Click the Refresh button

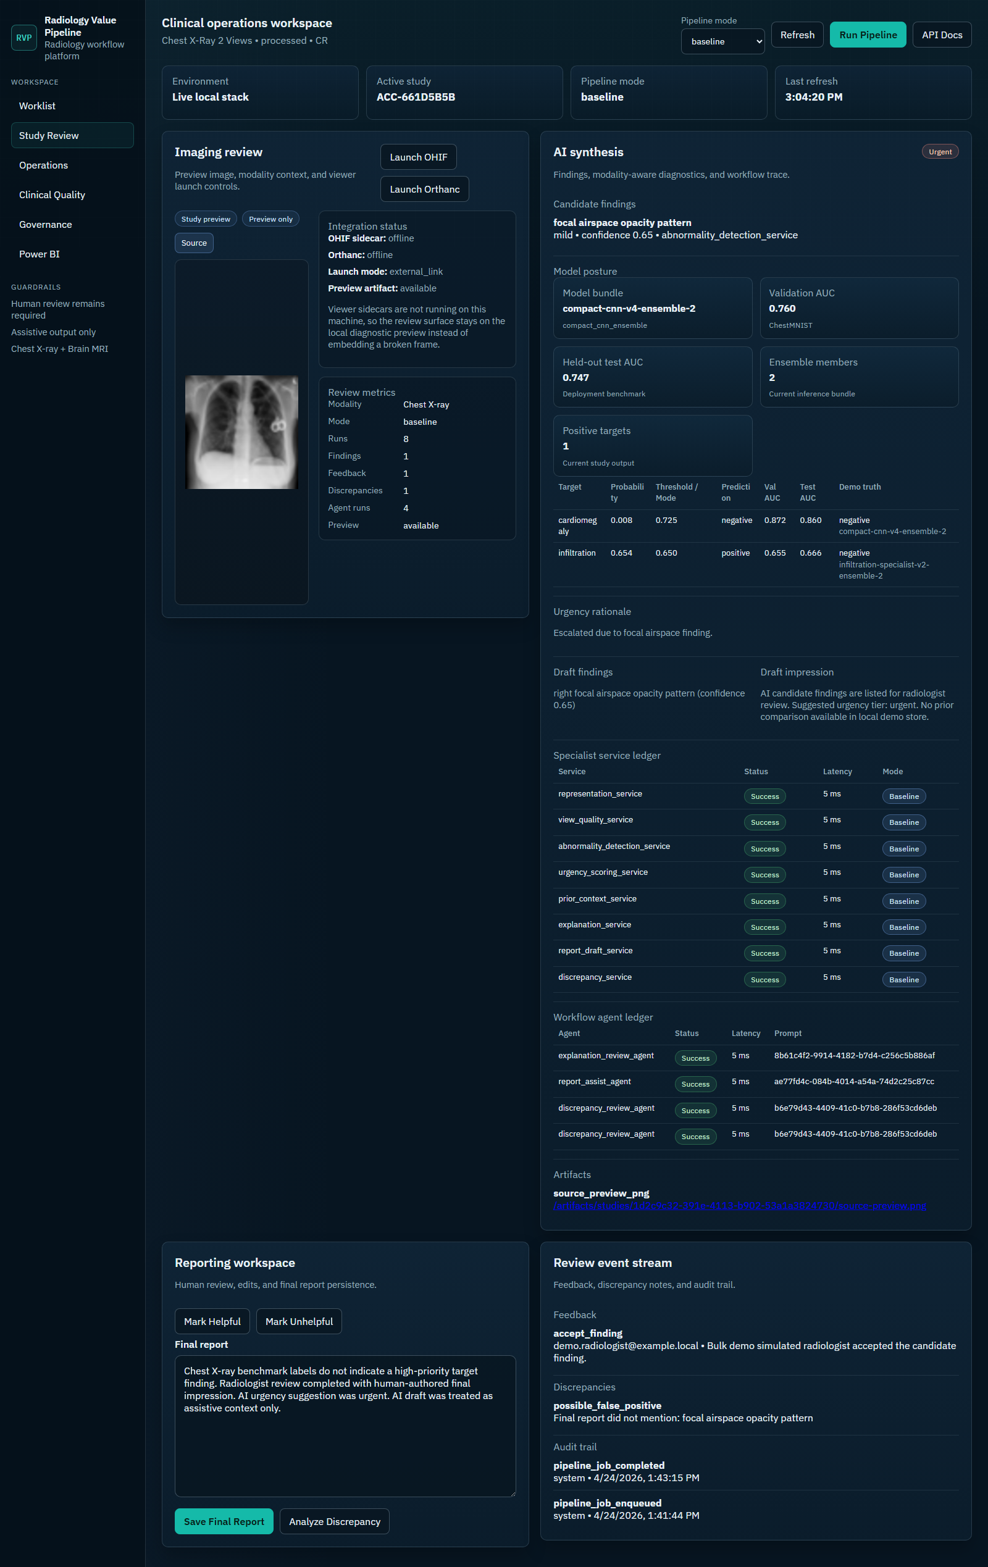(797, 35)
